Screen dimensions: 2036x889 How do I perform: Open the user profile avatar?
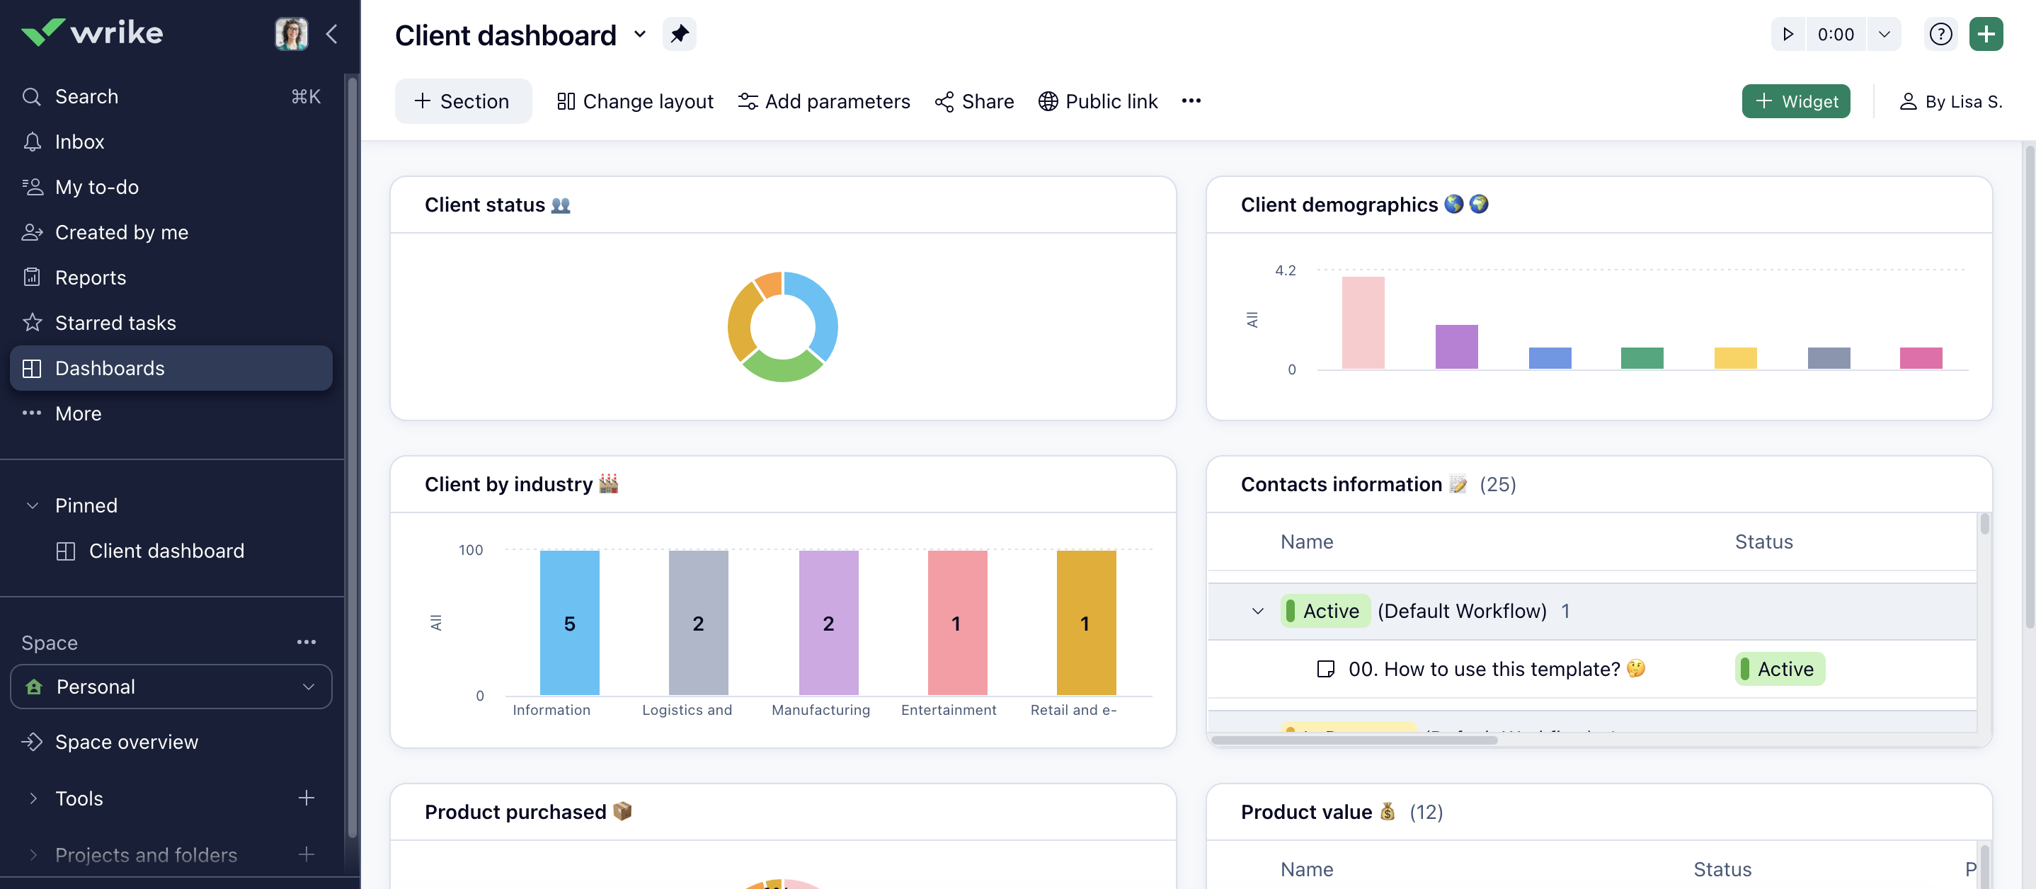(x=291, y=34)
